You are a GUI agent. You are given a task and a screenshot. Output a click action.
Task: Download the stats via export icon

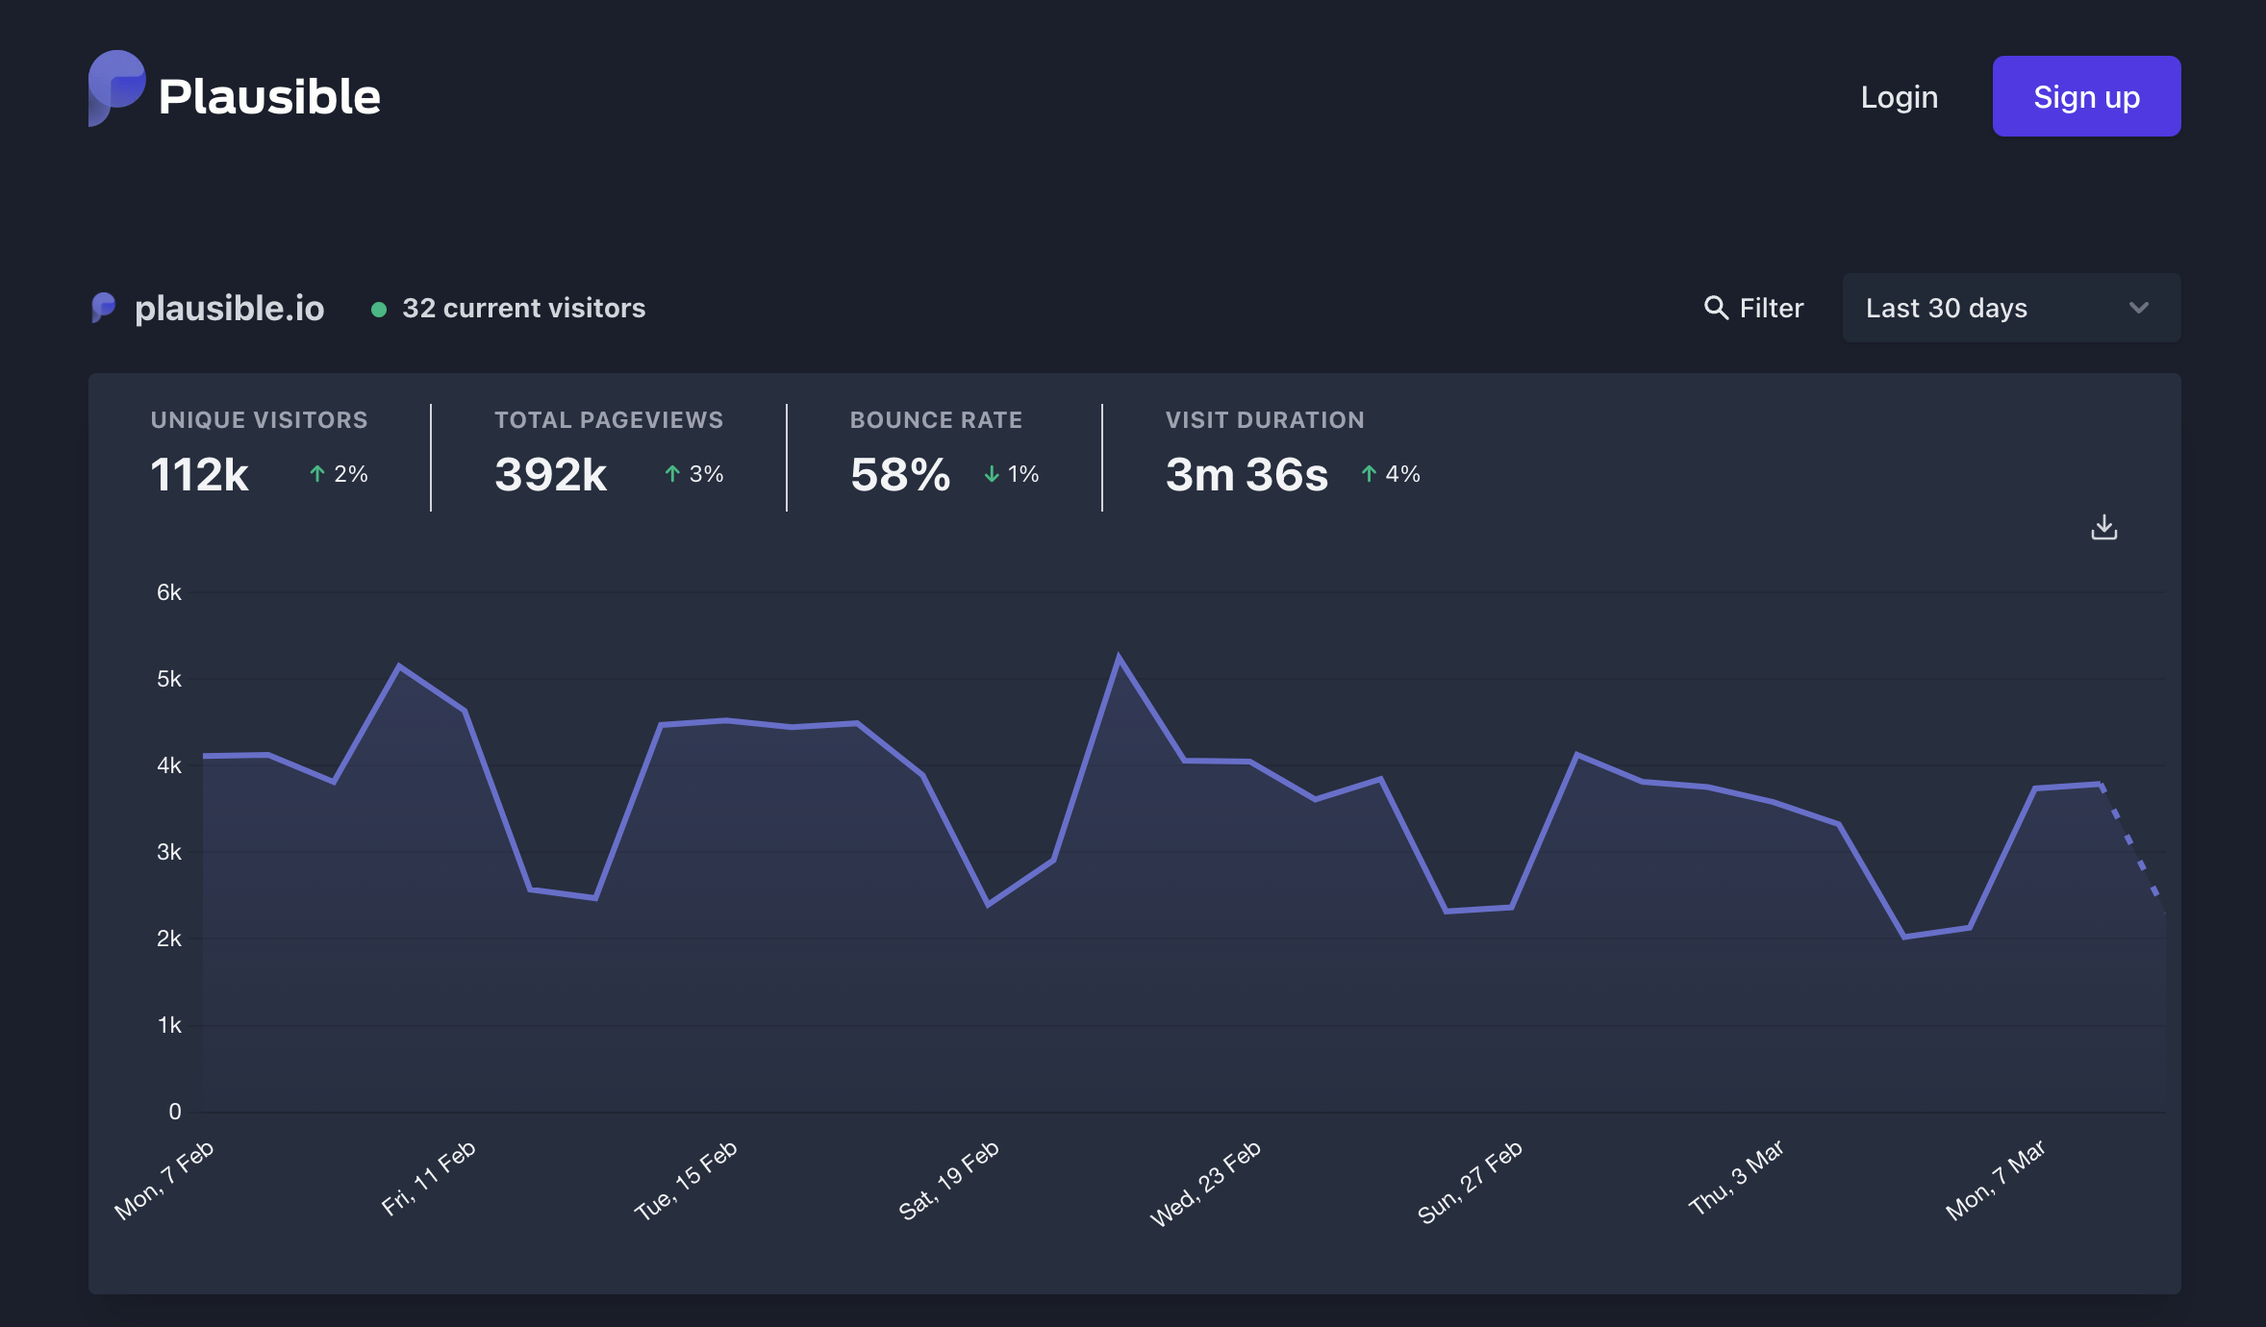point(2104,527)
